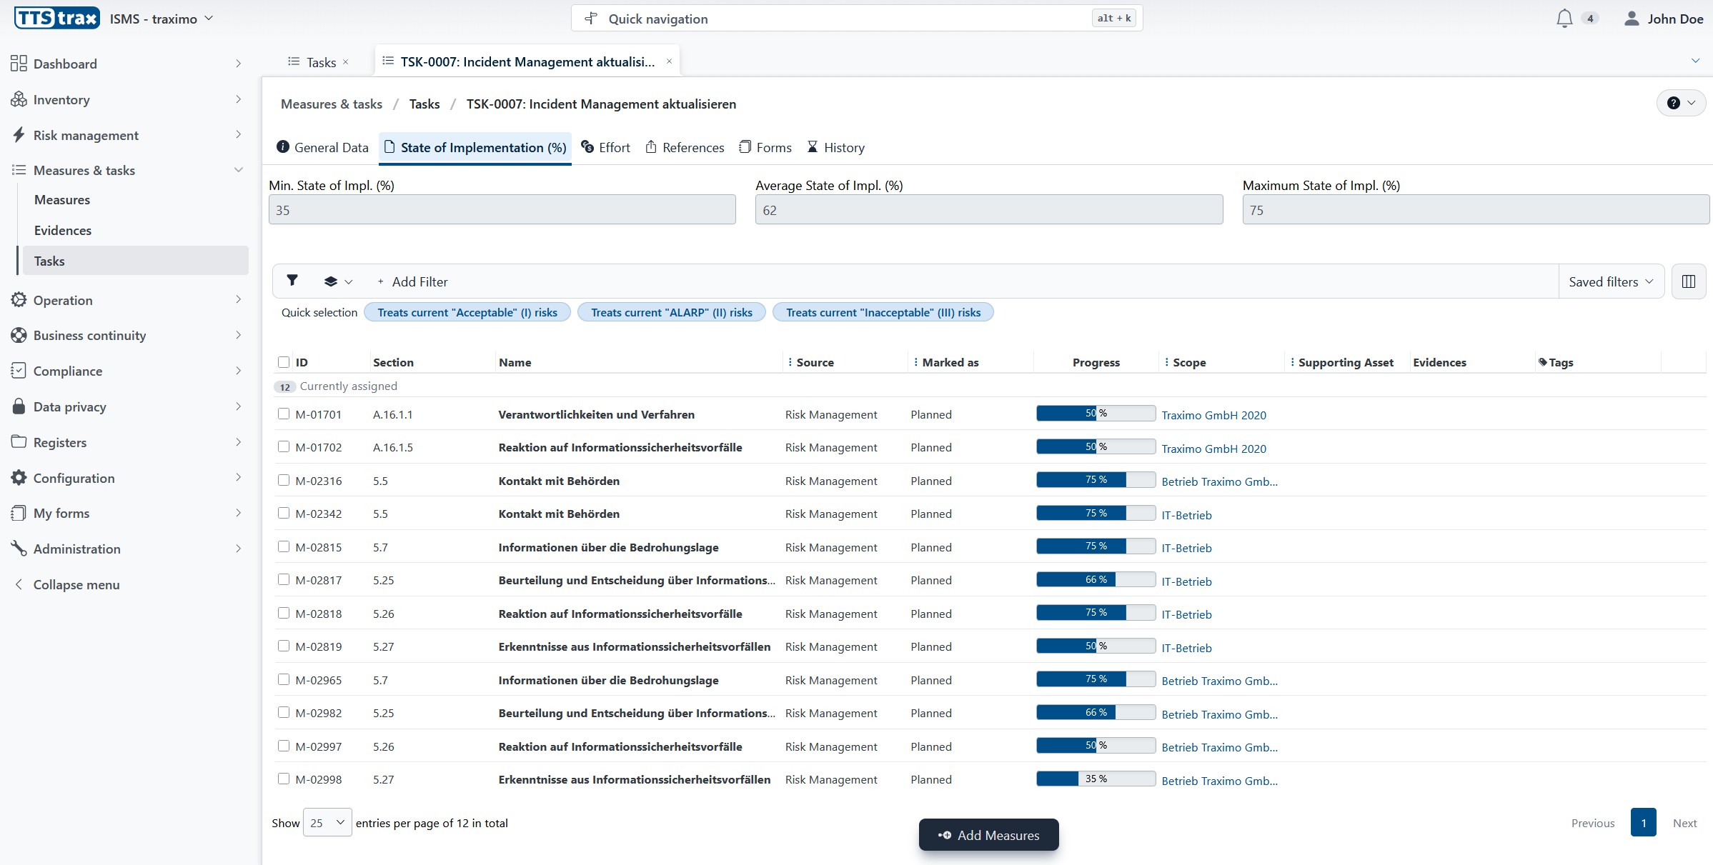Viewport: 1713px width, 865px height.
Task: Open the column layout icon button
Action: 1689,281
